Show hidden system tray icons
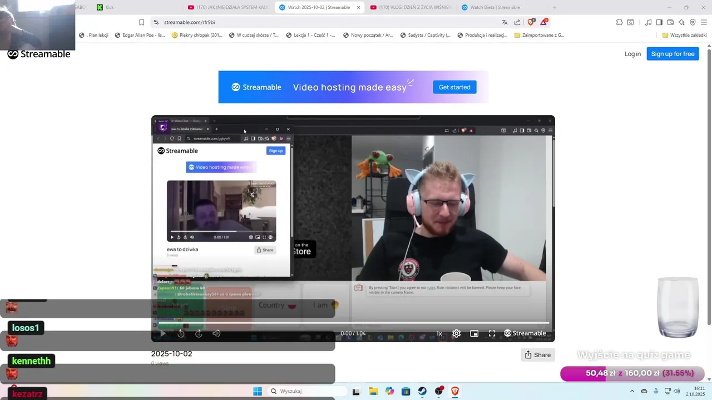This screenshot has width=712, height=400. click(x=632, y=391)
